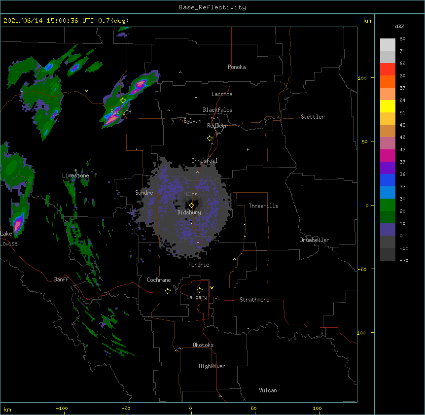Pick the violet purple swatch below magenta in legend
Image resolution: width=425 pixels, height=415 pixels.
click(x=388, y=168)
